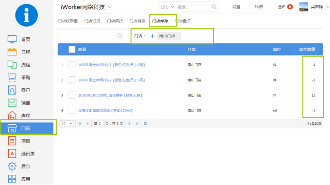Open the 库存 warehouse house icon
Viewport: 330px width, 185px height.
12,115
